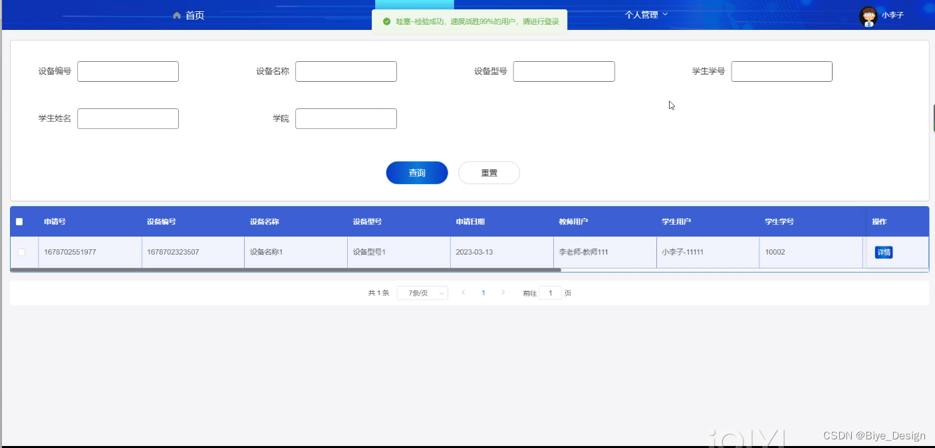Focus the 学生姓名 input field

[x=128, y=118]
